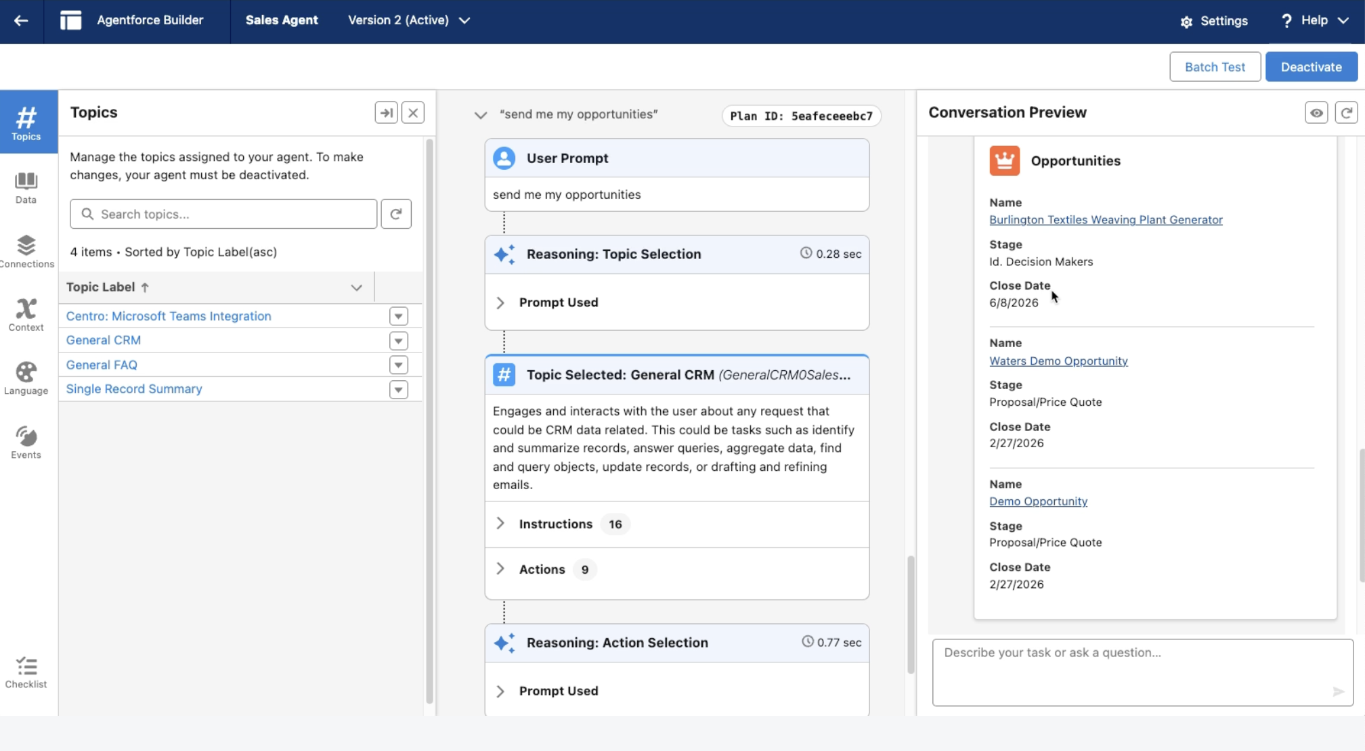Open row menu for Centro Microsoft Teams Integration
Image resolution: width=1365 pixels, height=751 pixels.
coord(399,316)
